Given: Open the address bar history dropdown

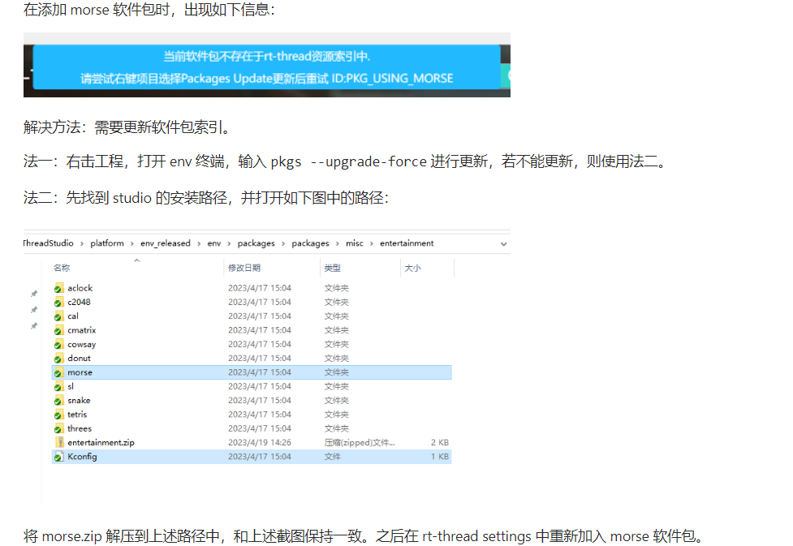Looking at the screenshot, I should [x=504, y=244].
